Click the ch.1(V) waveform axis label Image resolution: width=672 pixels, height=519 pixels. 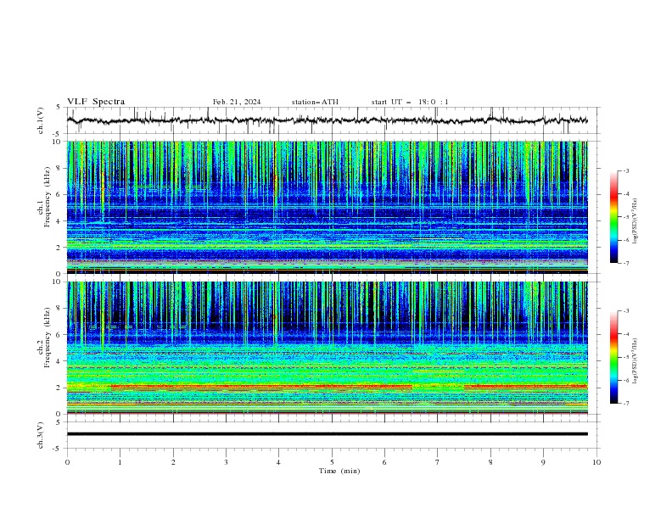pyautogui.click(x=41, y=120)
